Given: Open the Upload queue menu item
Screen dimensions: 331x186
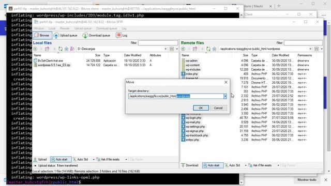Looking at the screenshot, I should 83,28.
